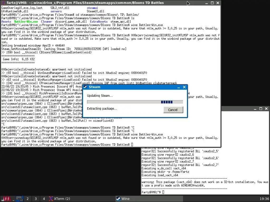This screenshot has width=270, height=202.
Task: Click the XTerm icon in Bloons terminal titlebar
Action: [3, 3]
